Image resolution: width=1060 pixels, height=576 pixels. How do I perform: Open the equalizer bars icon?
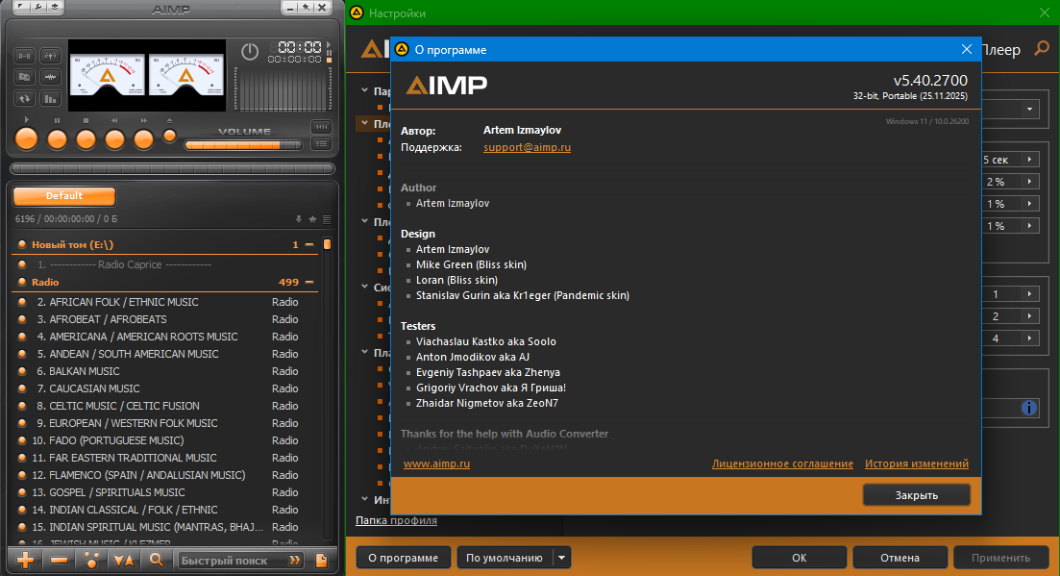[50, 97]
